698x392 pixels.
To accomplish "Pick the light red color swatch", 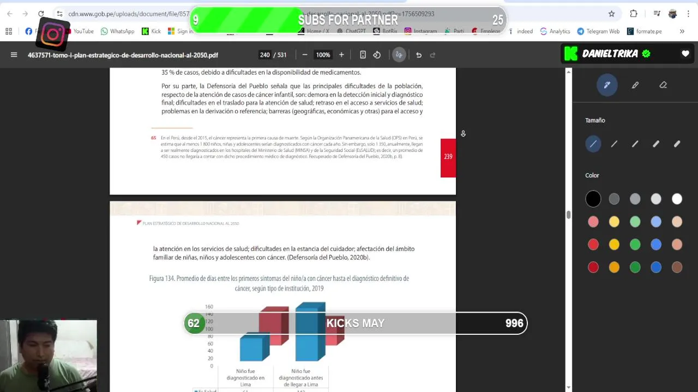I will click(x=593, y=222).
